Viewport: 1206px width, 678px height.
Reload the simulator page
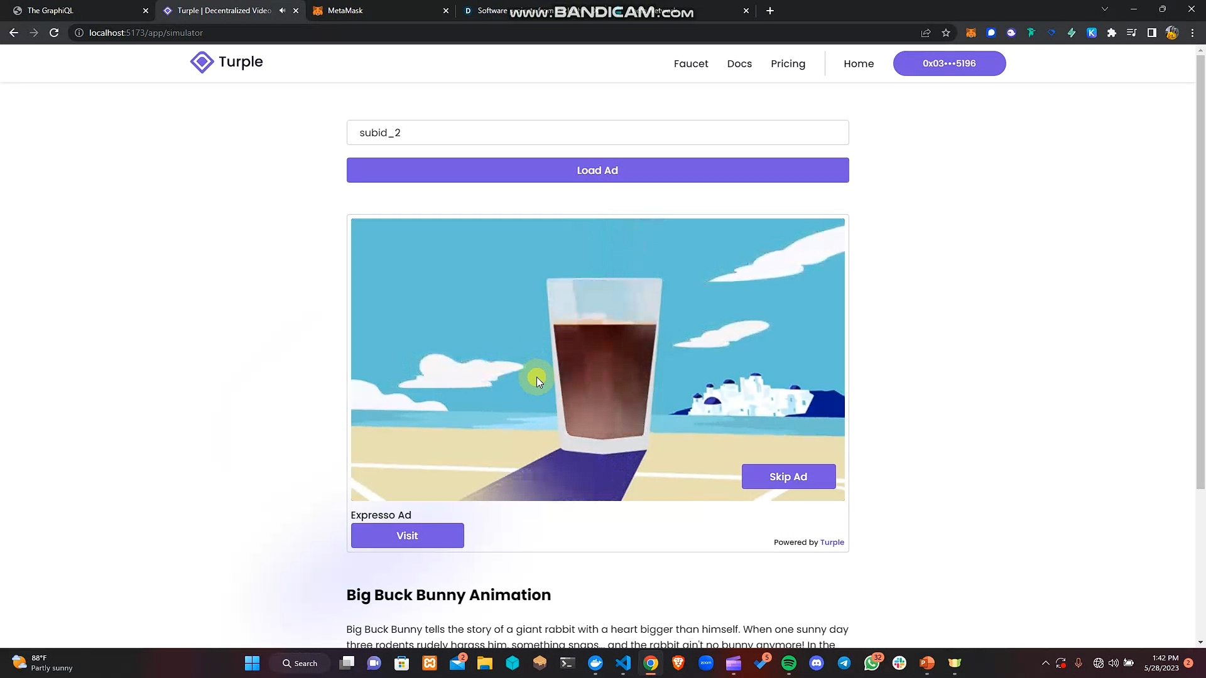click(x=54, y=33)
